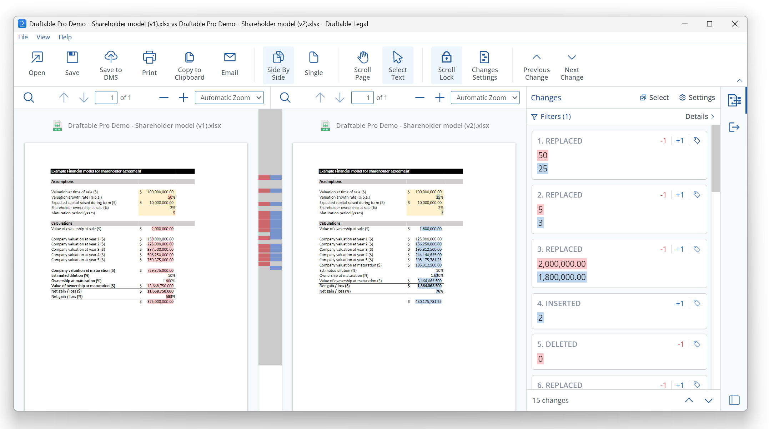769x429 pixels.
Task: Open right pane Automatic Zoom dropdown
Action: [485, 98]
